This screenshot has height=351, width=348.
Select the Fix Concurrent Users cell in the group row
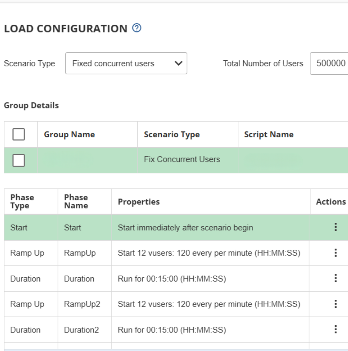(182, 159)
